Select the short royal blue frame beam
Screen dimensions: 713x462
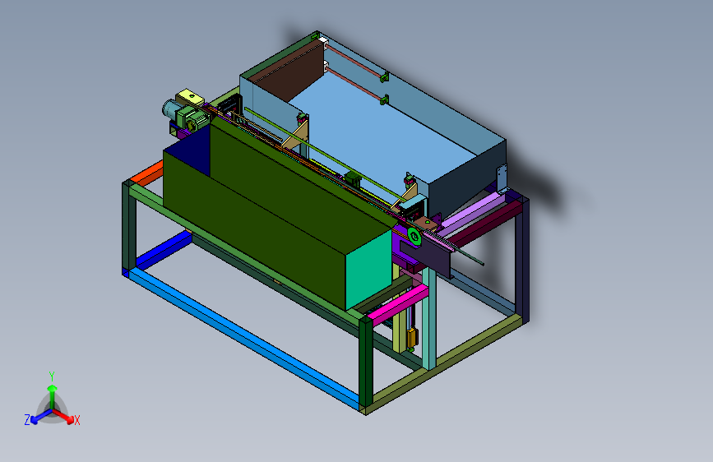point(164,250)
